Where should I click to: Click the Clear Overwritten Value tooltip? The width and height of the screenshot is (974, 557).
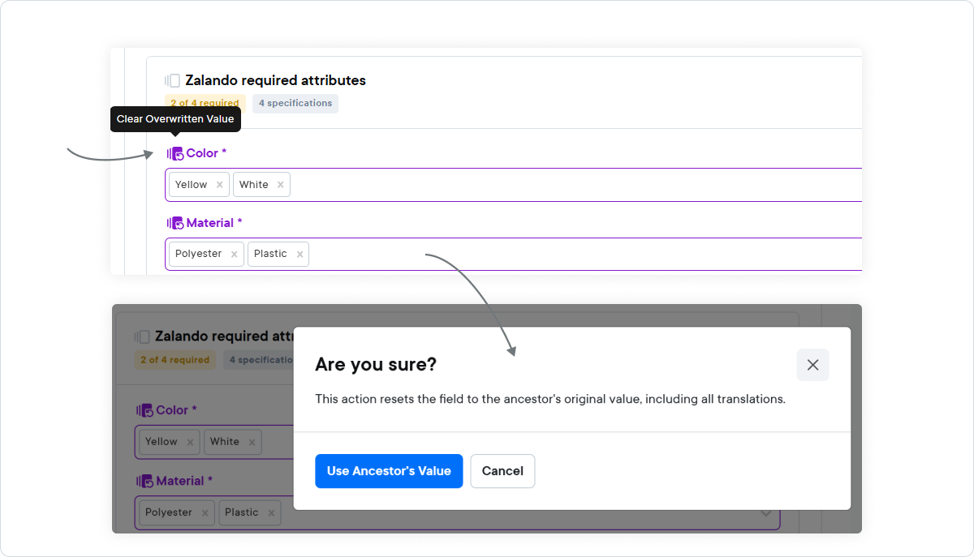coord(175,119)
